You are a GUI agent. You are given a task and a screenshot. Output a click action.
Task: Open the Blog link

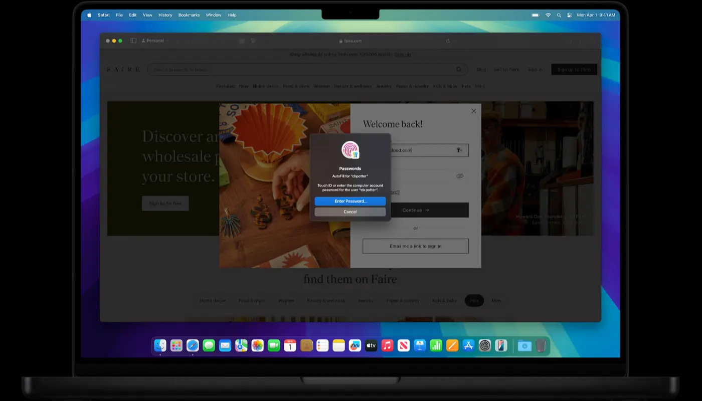pyautogui.click(x=481, y=69)
